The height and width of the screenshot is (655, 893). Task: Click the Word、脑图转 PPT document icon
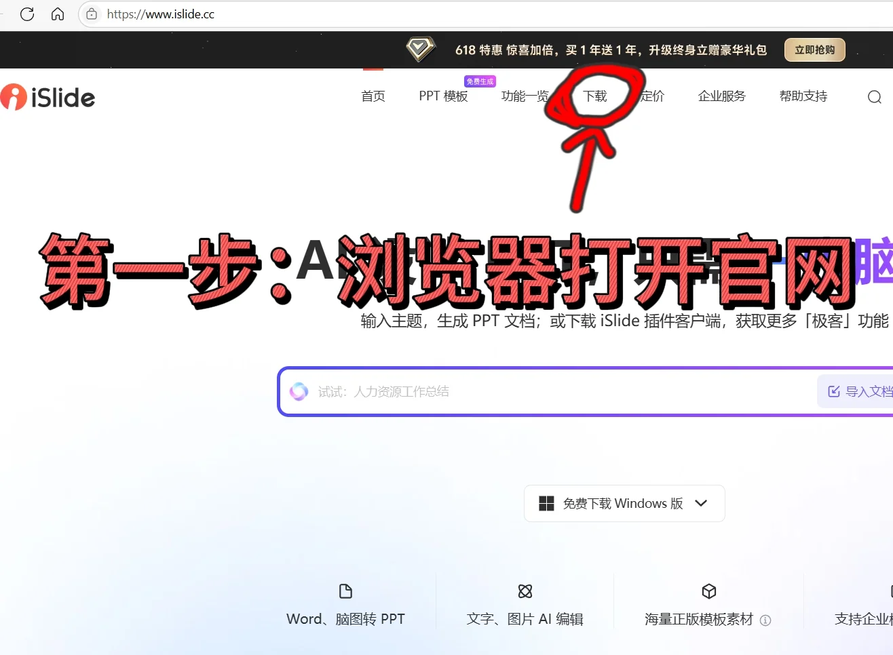[345, 591]
